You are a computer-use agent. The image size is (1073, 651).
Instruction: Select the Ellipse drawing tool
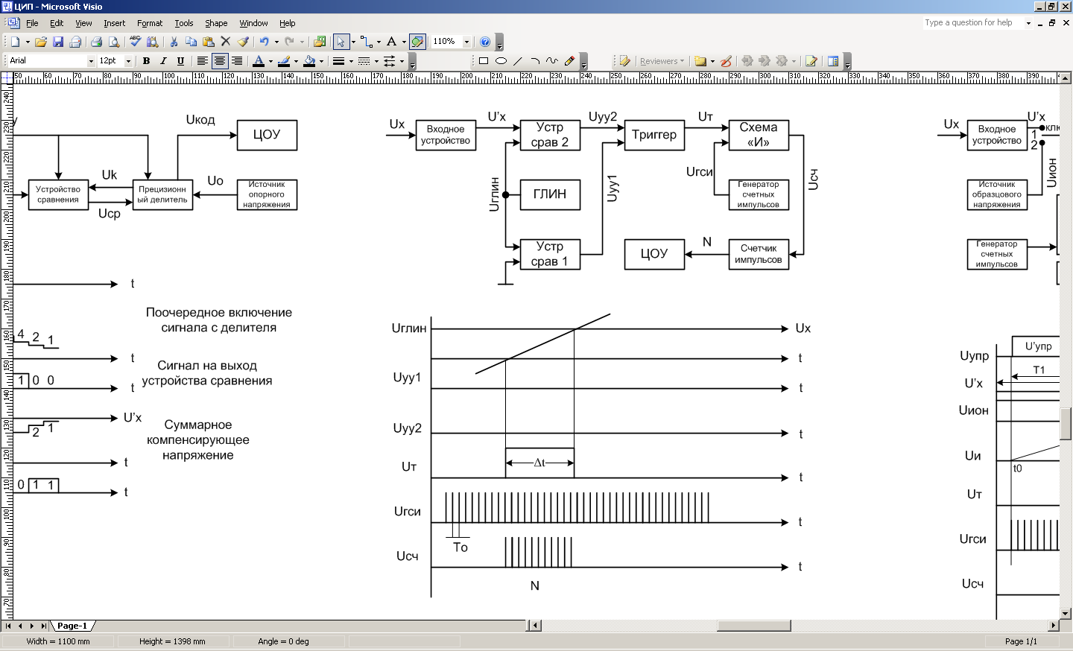point(501,61)
